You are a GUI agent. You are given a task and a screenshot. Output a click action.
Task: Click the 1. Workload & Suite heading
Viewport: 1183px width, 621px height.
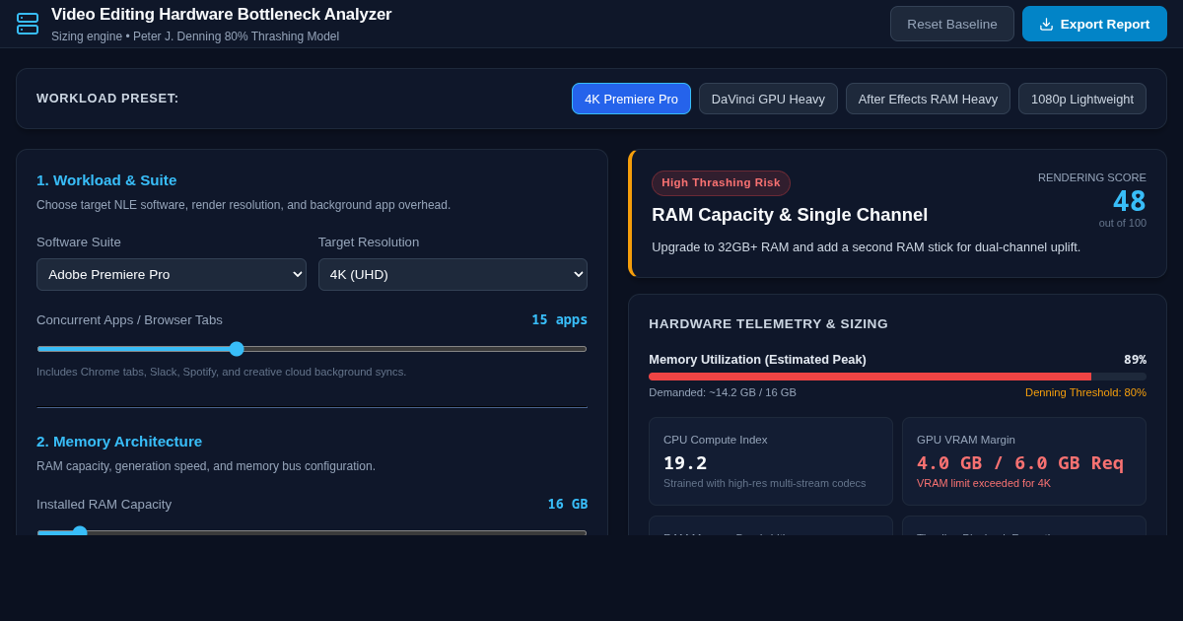pos(106,180)
